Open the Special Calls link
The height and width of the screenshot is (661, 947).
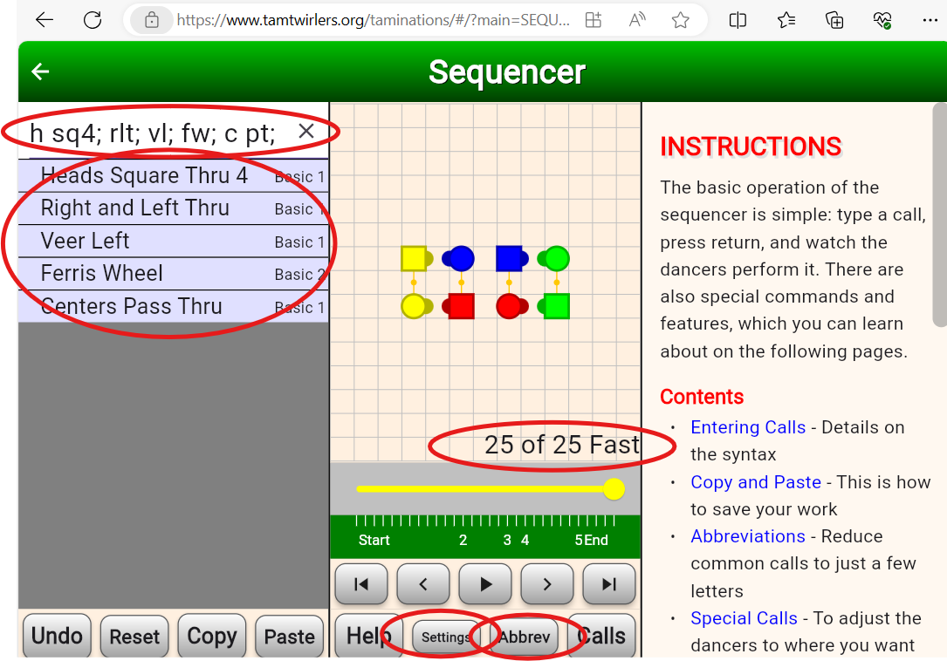click(x=744, y=618)
